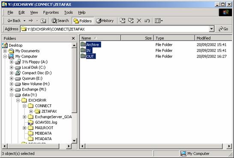Expand New Volume (H:) node

[12, 84]
